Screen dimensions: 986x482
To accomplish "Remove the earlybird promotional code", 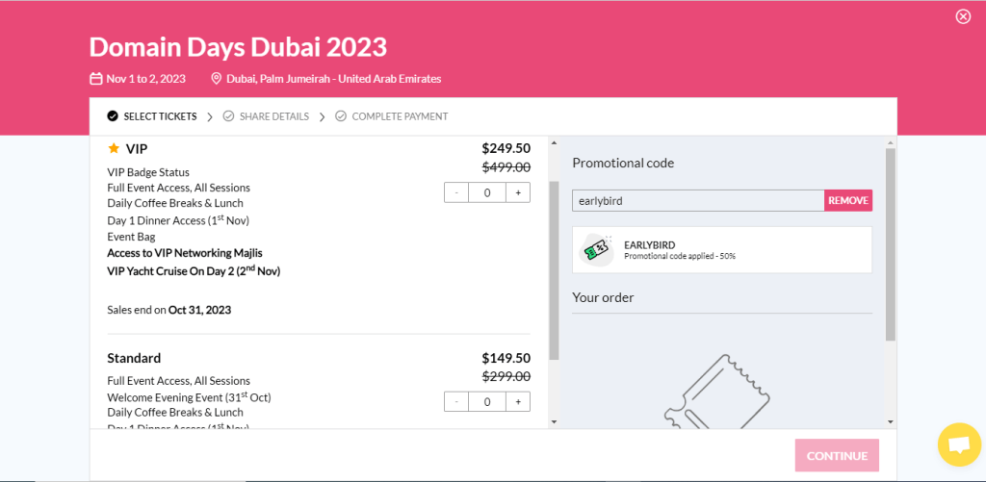I will coord(847,201).
